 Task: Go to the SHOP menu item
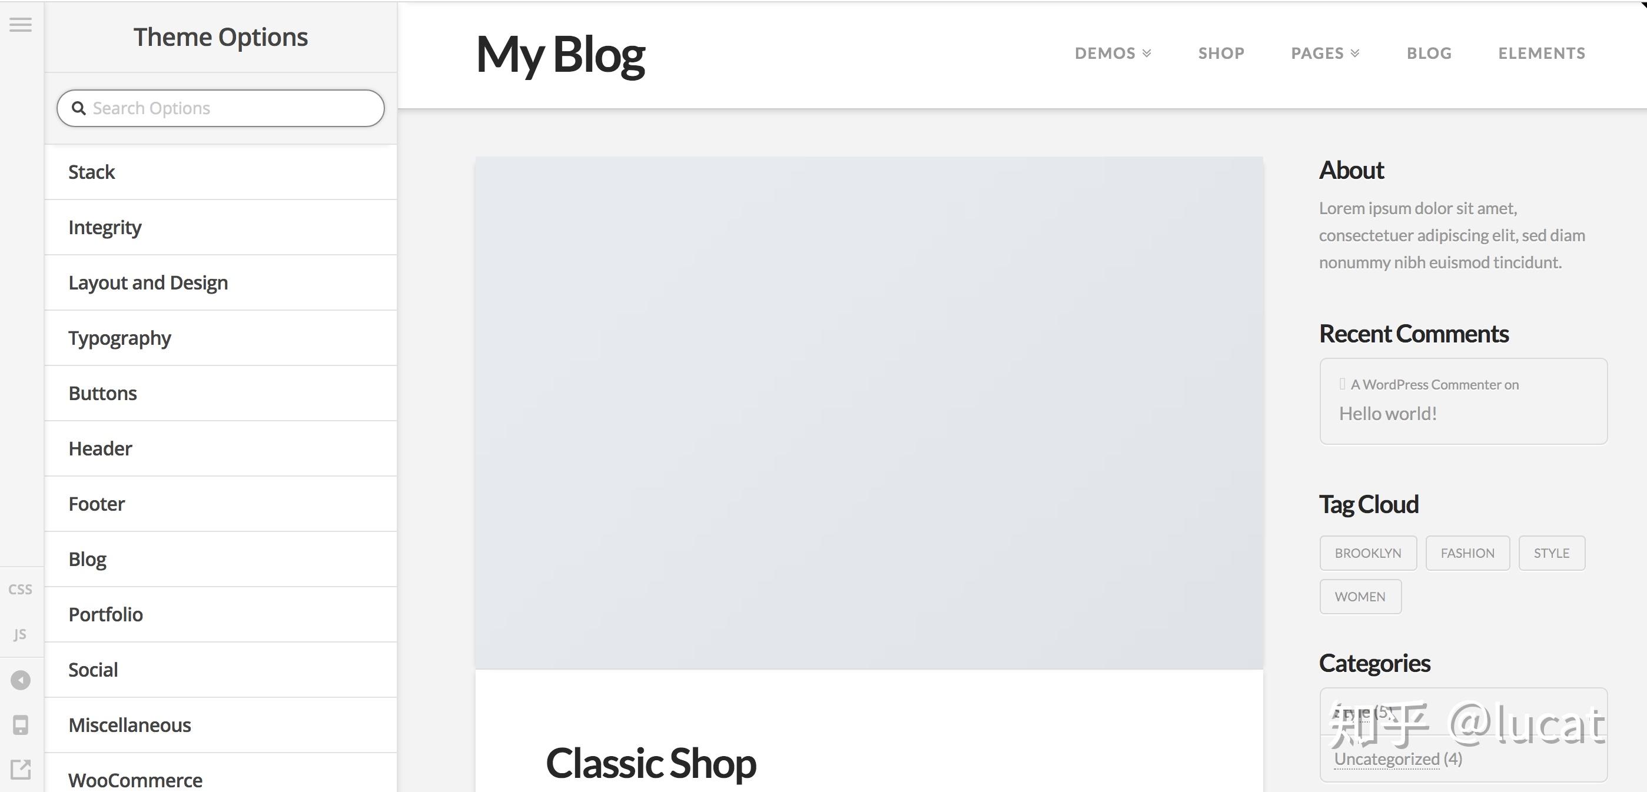click(x=1221, y=53)
